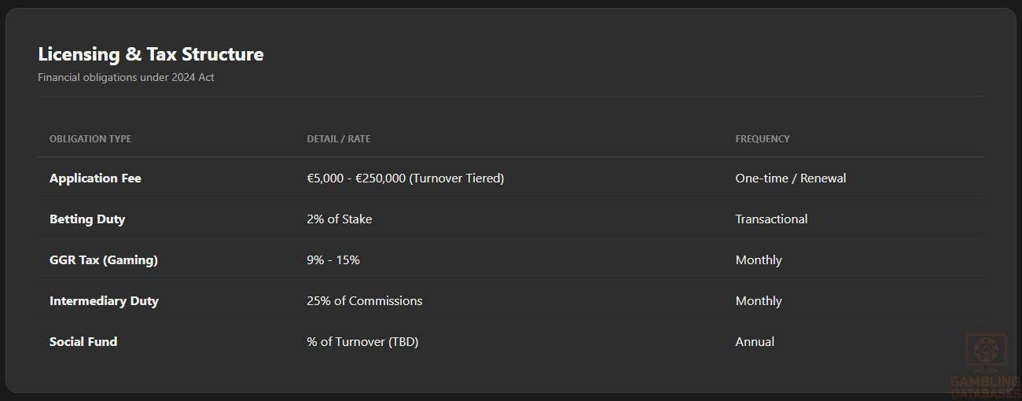Click the Detail / Rate column header

click(x=338, y=138)
